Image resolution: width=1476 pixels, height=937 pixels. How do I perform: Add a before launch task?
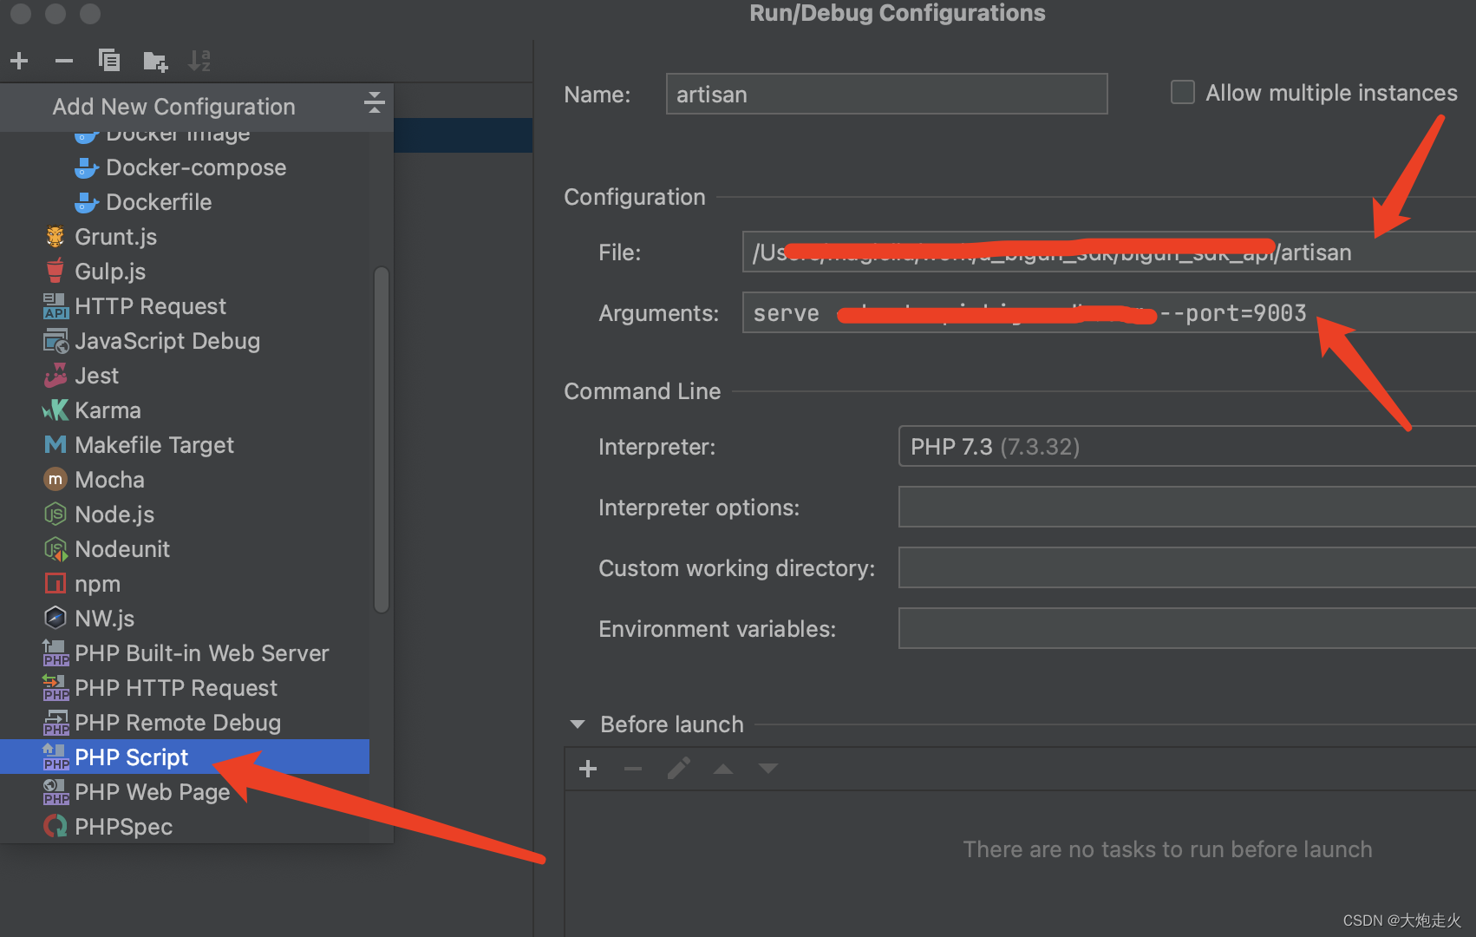pyautogui.click(x=588, y=769)
